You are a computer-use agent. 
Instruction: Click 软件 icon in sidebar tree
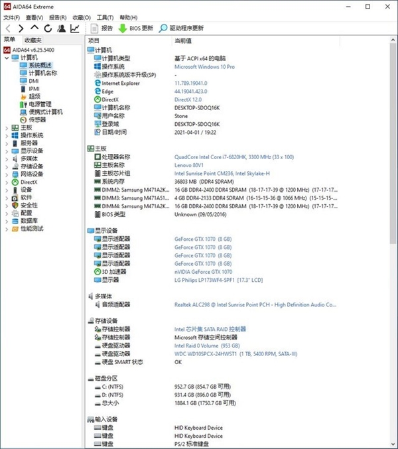15,198
